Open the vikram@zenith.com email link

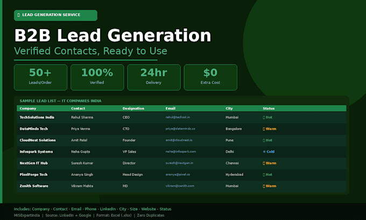[180, 186]
